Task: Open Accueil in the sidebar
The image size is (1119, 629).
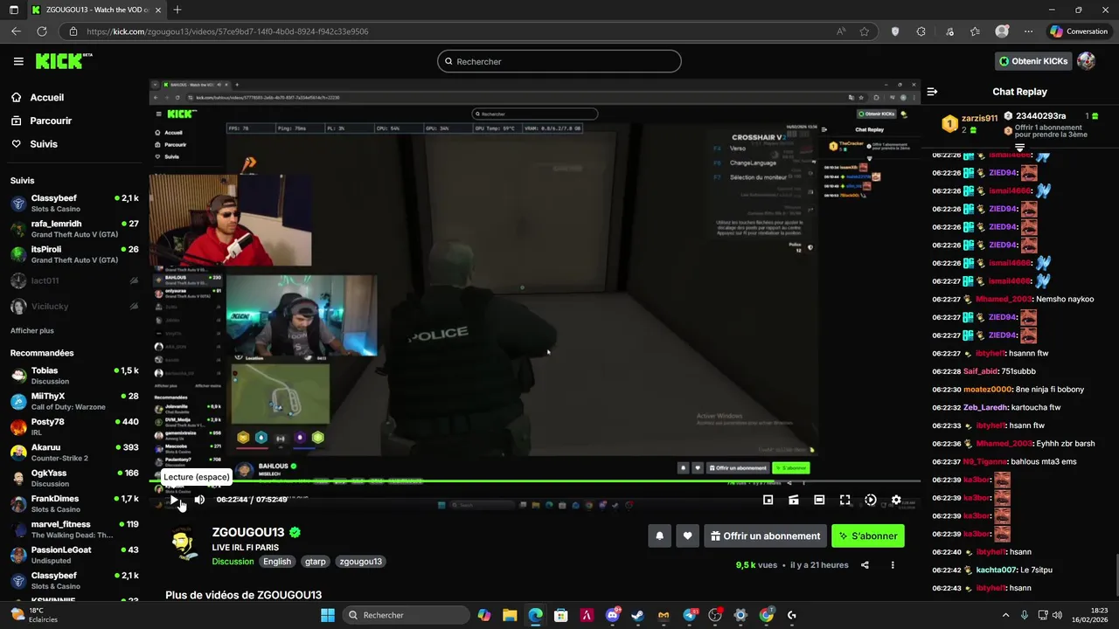Action: pos(47,98)
